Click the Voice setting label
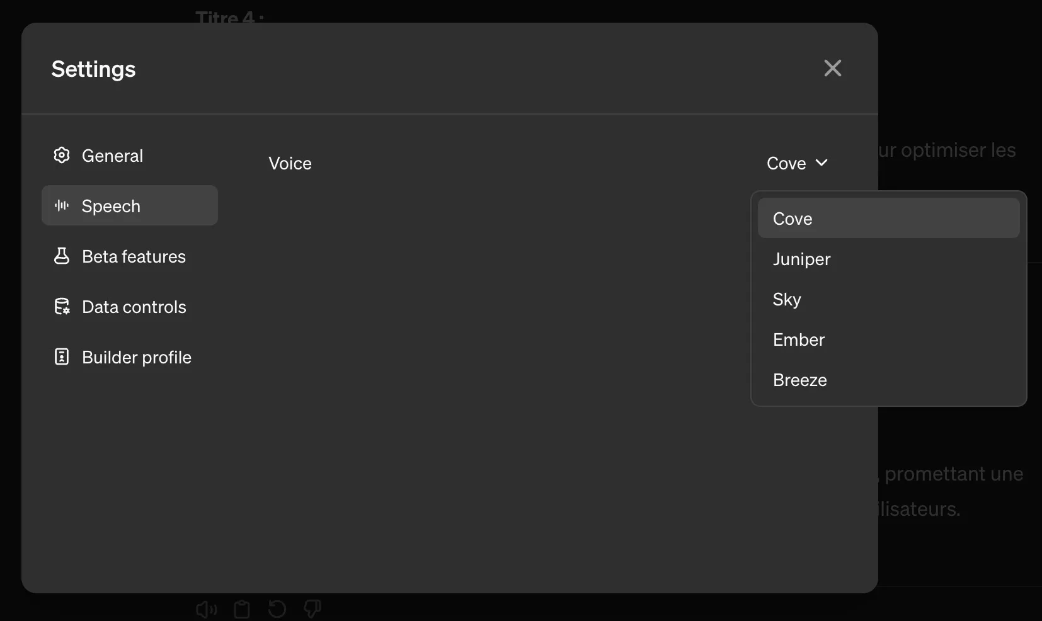Viewport: 1042px width, 621px height. 290,163
